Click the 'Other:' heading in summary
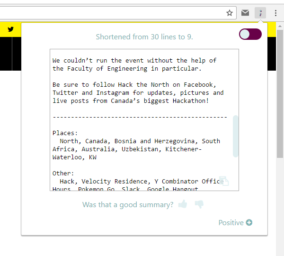The image size is (284, 256). pos(63,173)
